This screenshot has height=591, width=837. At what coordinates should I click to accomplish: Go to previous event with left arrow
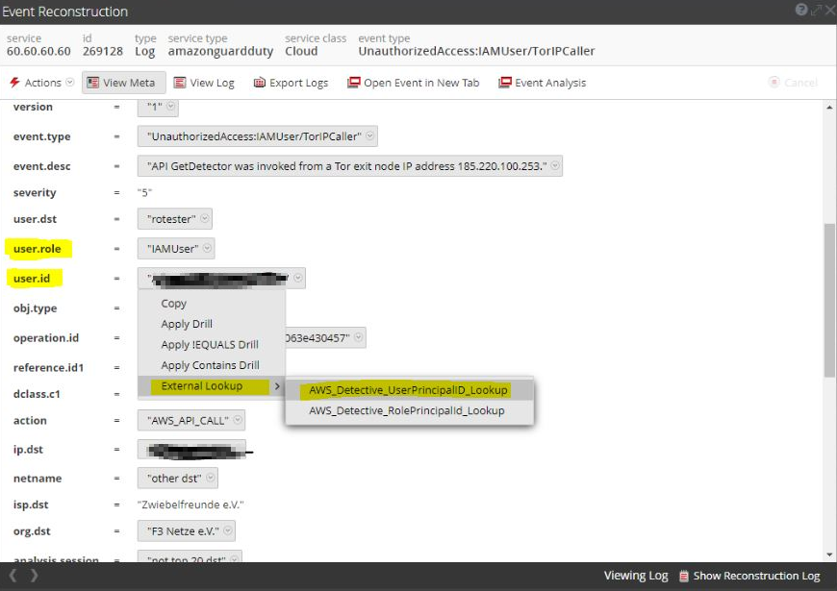[x=13, y=576]
